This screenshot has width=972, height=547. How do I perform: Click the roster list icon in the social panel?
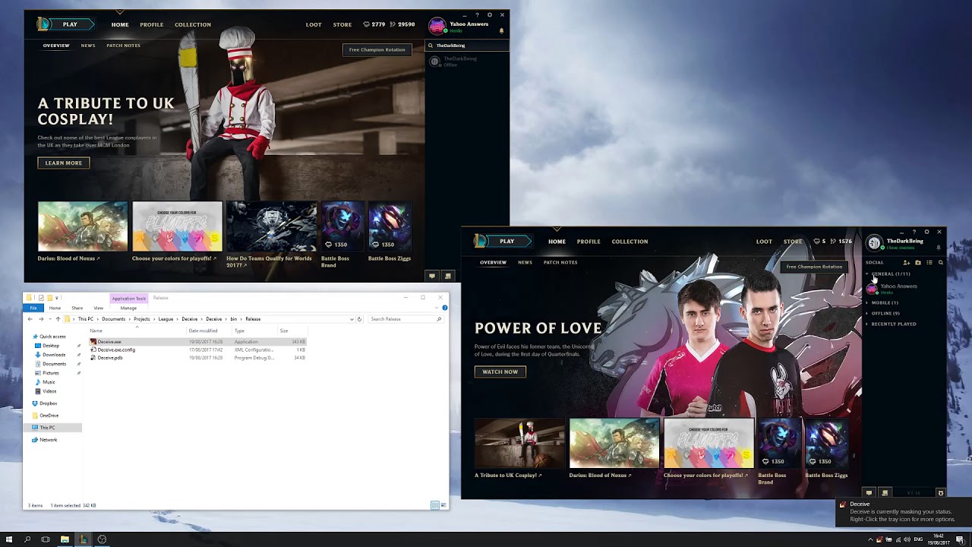pos(929,262)
